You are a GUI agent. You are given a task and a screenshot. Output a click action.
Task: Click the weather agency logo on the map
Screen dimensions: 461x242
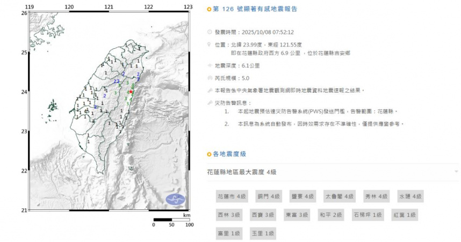[176, 200]
